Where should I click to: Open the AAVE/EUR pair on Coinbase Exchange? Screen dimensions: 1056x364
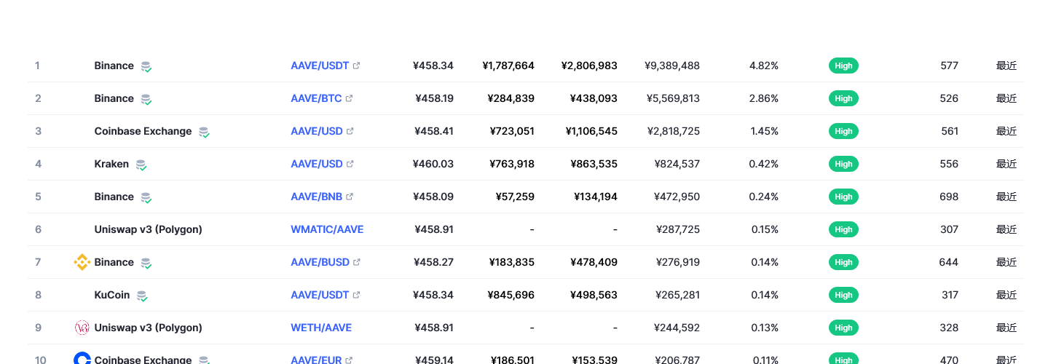pyautogui.click(x=317, y=360)
